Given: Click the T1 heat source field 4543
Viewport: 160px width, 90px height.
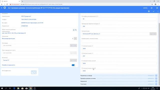Looking at the screenshot, I should [119, 49].
